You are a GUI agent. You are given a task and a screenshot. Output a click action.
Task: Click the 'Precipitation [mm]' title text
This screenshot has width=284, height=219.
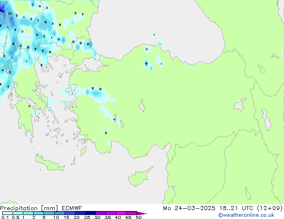(x=29, y=208)
